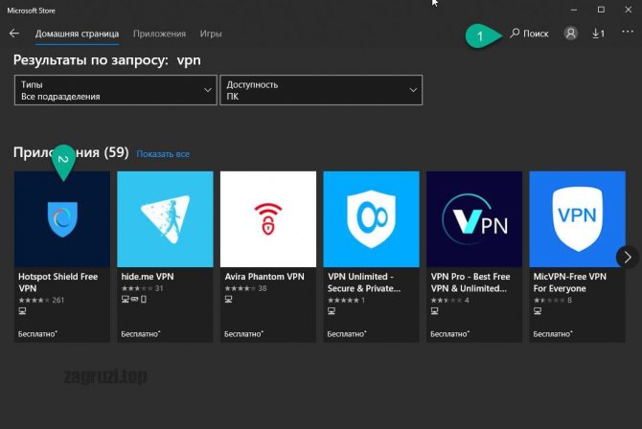Click PC device icon under Avira Phantom
The width and height of the screenshot is (642, 429).
(x=228, y=300)
